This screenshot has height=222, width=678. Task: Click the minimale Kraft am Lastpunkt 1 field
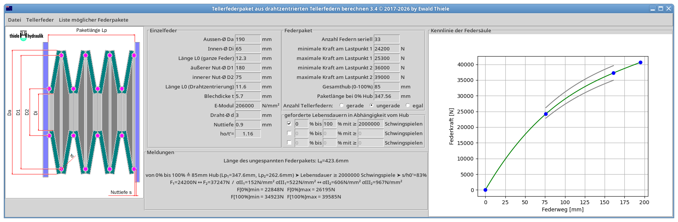[x=387, y=49]
